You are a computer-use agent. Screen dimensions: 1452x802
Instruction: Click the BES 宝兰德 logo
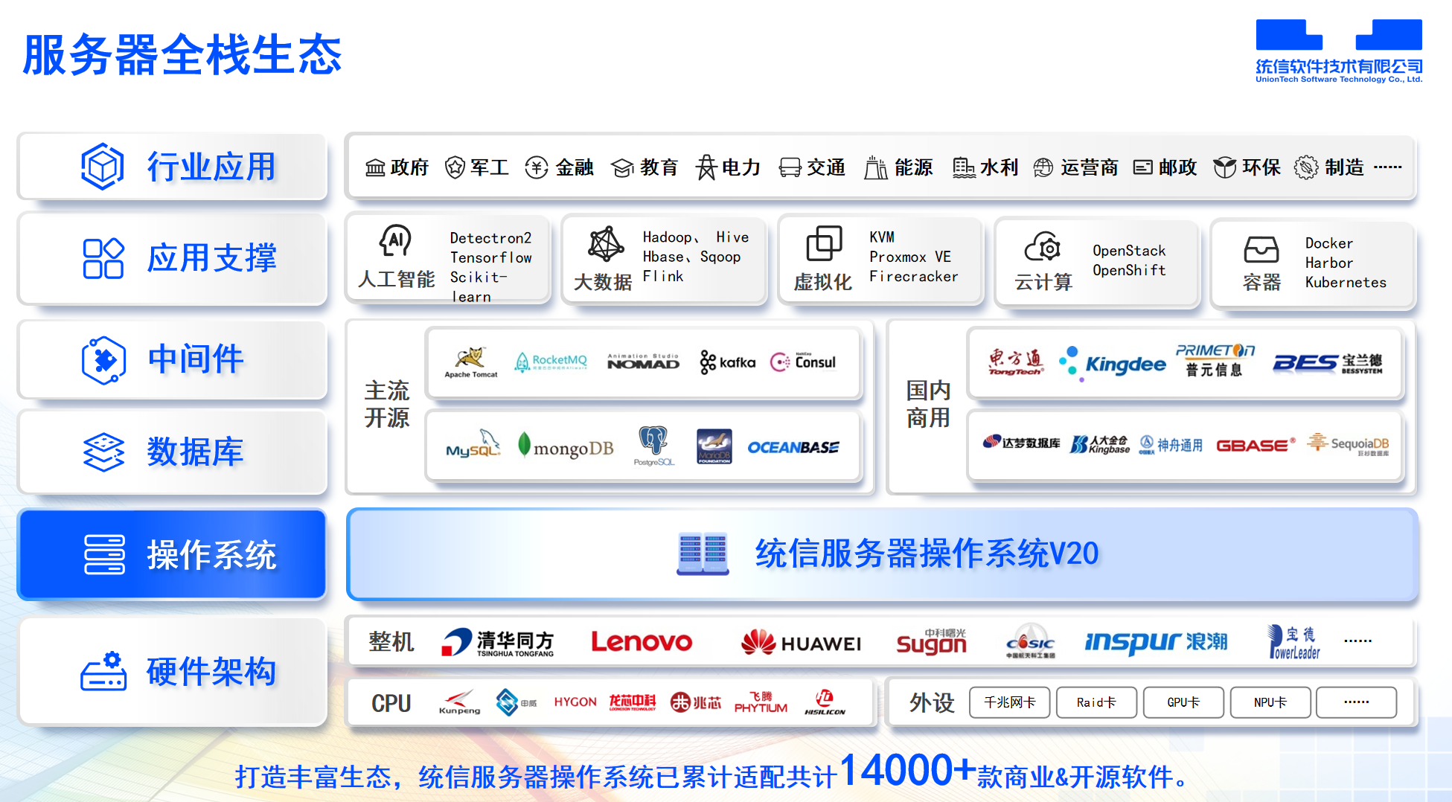(x=1327, y=363)
